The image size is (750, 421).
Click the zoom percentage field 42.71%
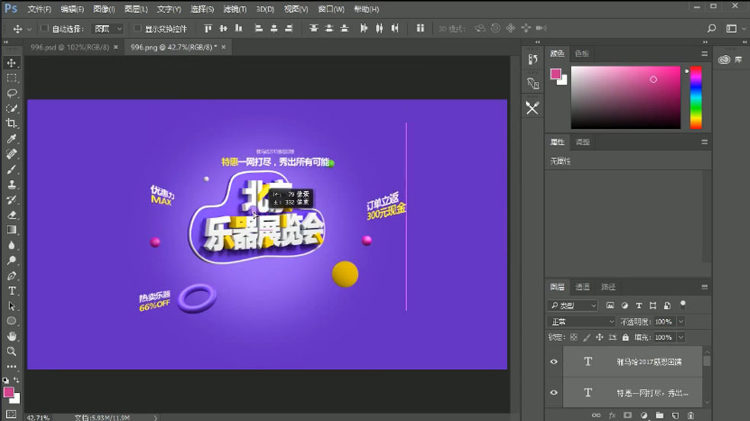(x=37, y=417)
